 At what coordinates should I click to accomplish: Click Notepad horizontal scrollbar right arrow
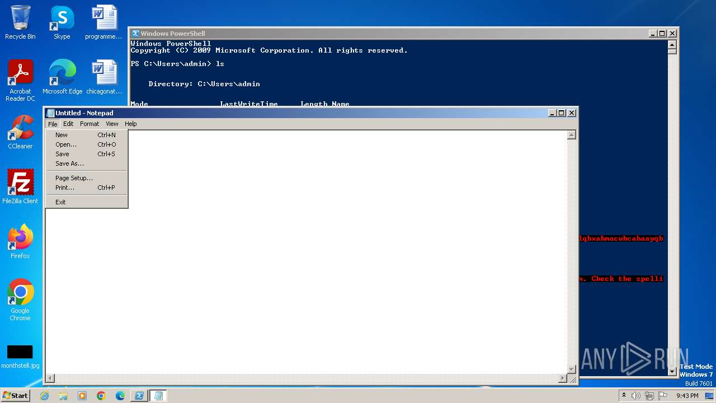point(563,378)
